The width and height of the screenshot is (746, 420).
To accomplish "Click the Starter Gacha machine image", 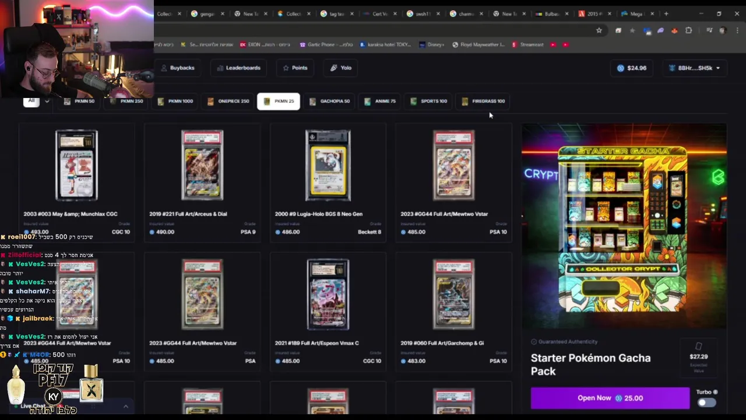I will point(624,228).
